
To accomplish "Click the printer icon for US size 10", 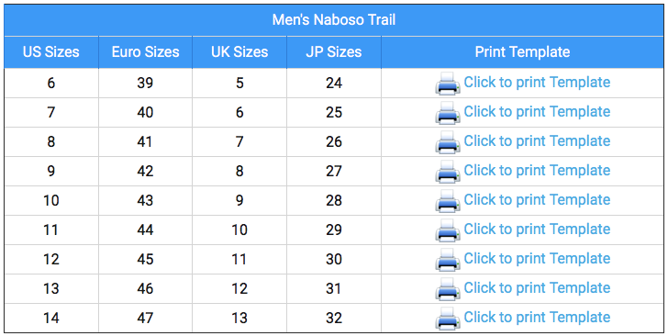I will pyautogui.click(x=448, y=201).
